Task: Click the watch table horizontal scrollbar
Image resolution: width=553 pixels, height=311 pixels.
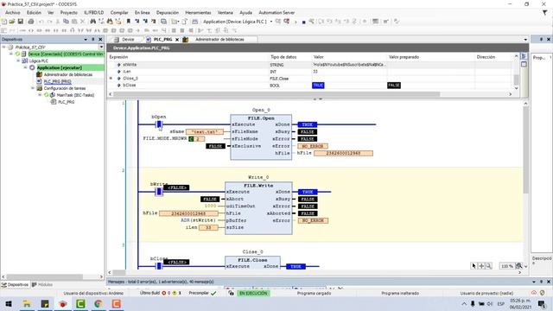Action: click(276, 94)
